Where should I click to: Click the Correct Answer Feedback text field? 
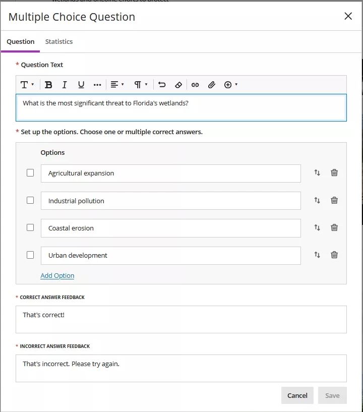181,319
